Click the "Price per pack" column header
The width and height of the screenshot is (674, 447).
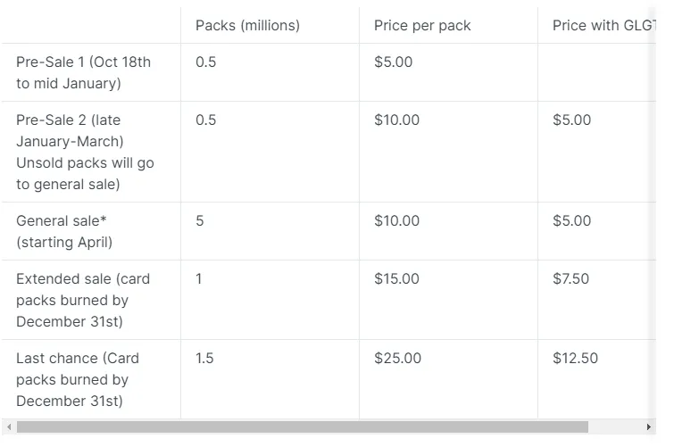422,25
